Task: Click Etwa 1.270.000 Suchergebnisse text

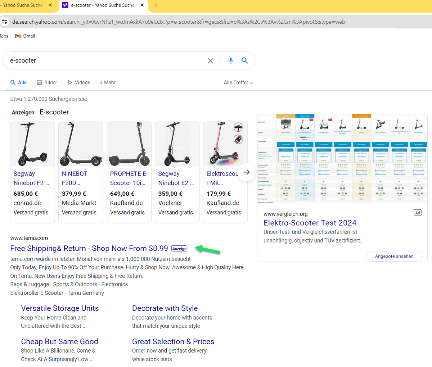Action: (x=49, y=99)
